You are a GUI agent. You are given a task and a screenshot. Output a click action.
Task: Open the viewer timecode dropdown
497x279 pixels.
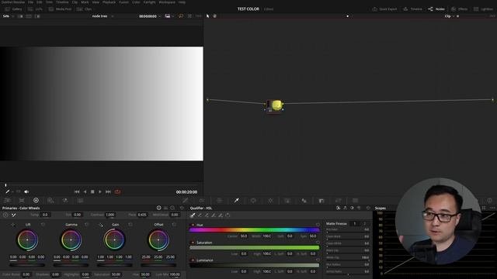pyautogui.click(x=150, y=16)
